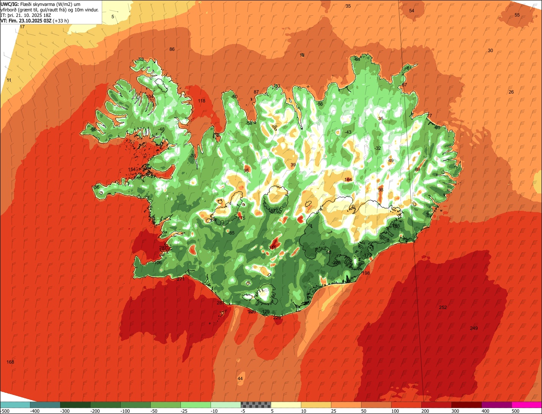The width and height of the screenshot is (542, 414).
Task: Click the value -43 in northeast Iceland
Action: coord(348,132)
